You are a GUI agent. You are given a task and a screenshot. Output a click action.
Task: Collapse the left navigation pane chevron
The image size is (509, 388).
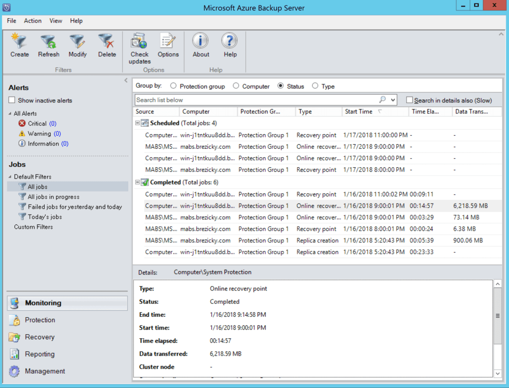tap(126, 80)
